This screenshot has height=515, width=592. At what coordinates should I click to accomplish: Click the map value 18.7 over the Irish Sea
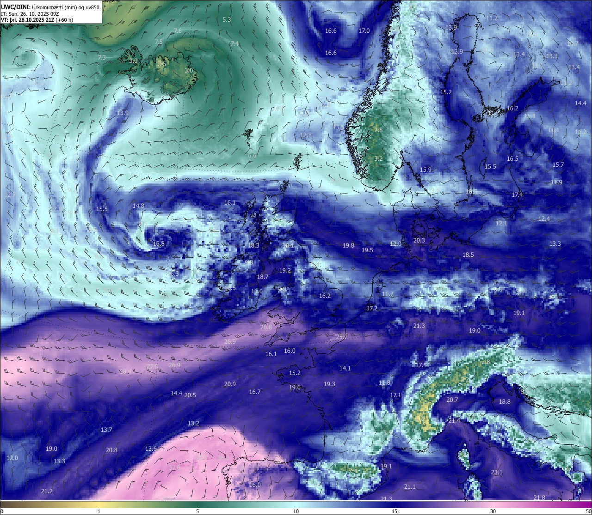pos(263,277)
